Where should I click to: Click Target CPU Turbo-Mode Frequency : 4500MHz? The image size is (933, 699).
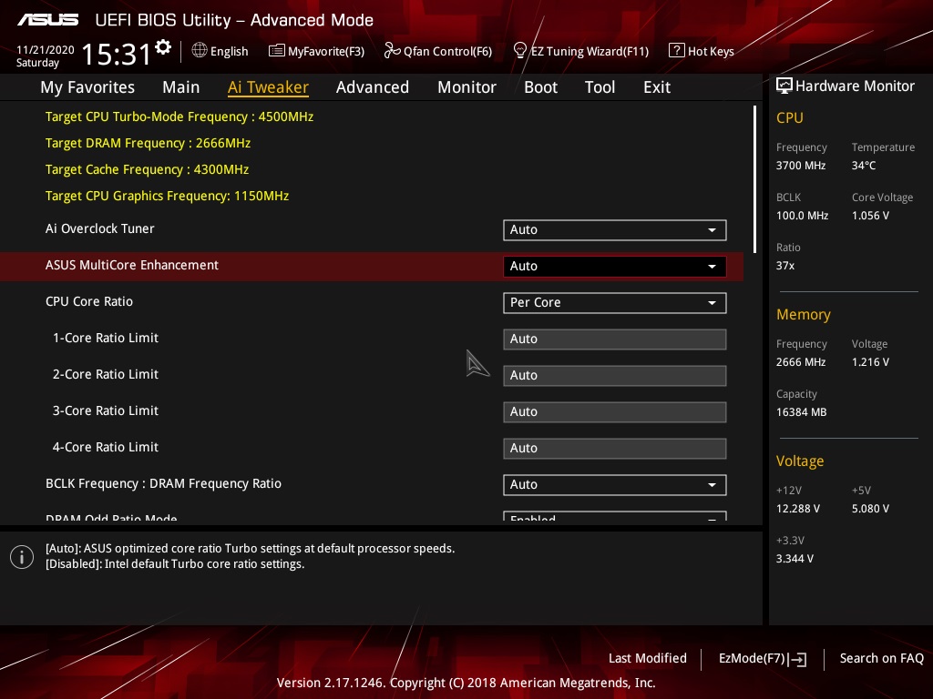179,116
